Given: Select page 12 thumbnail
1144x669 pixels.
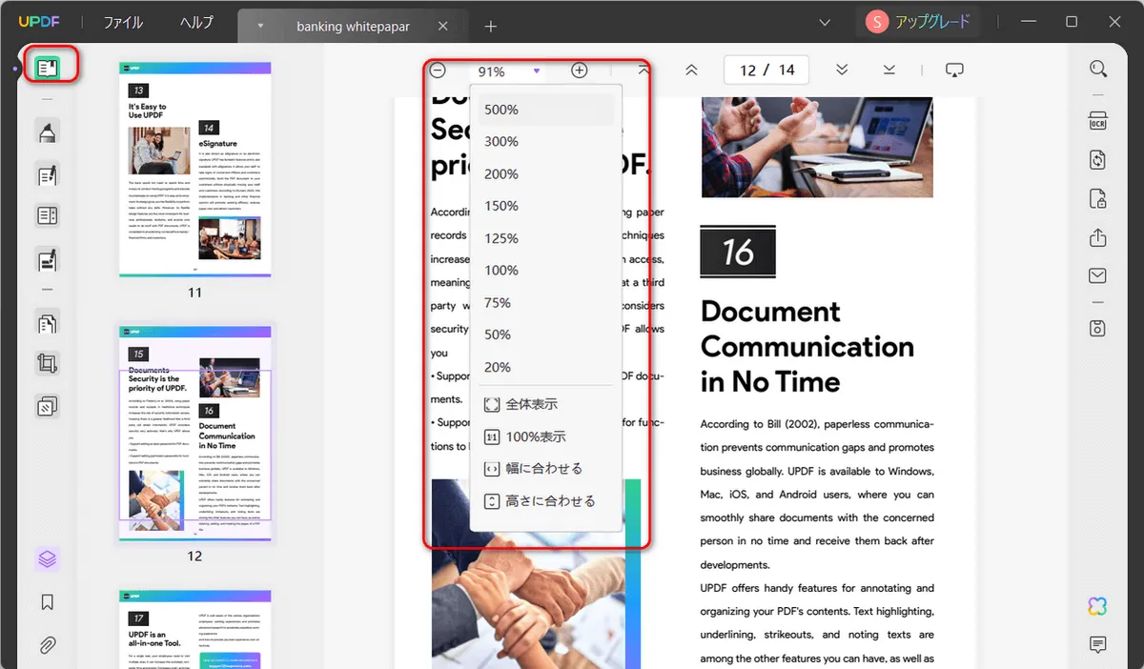Looking at the screenshot, I should click(195, 433).
